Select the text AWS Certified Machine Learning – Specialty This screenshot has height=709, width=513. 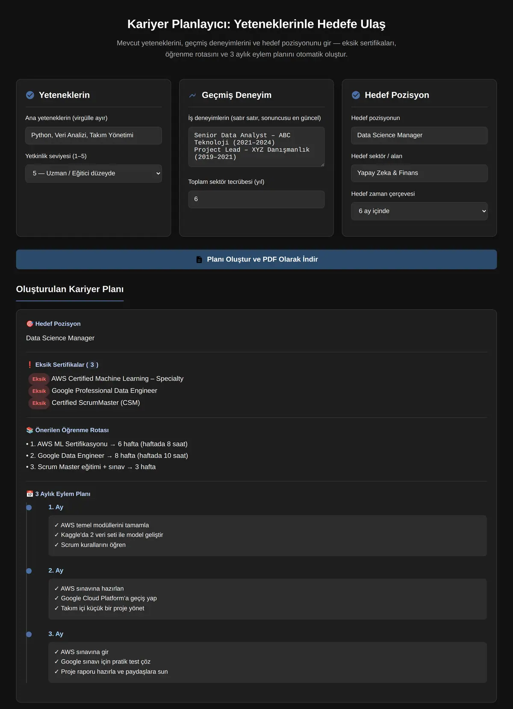coord(117,379)
